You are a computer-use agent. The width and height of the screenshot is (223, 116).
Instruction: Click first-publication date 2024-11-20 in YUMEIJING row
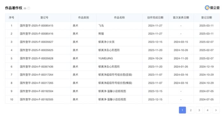[181, 58]
